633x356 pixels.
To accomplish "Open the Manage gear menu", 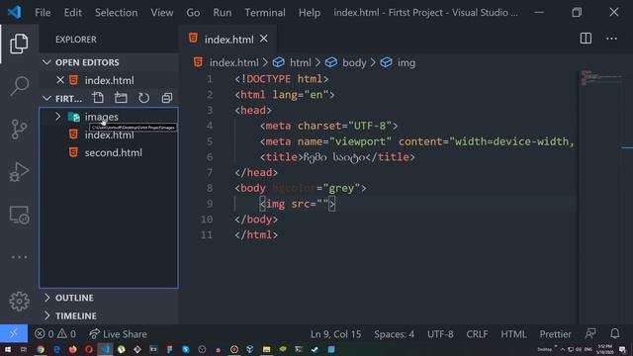I will pyautogui.click(x=19, y=301).
